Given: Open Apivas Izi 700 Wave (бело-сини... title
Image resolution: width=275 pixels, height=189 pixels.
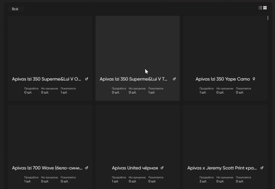Looking at the screenshot, I should 47,168.
